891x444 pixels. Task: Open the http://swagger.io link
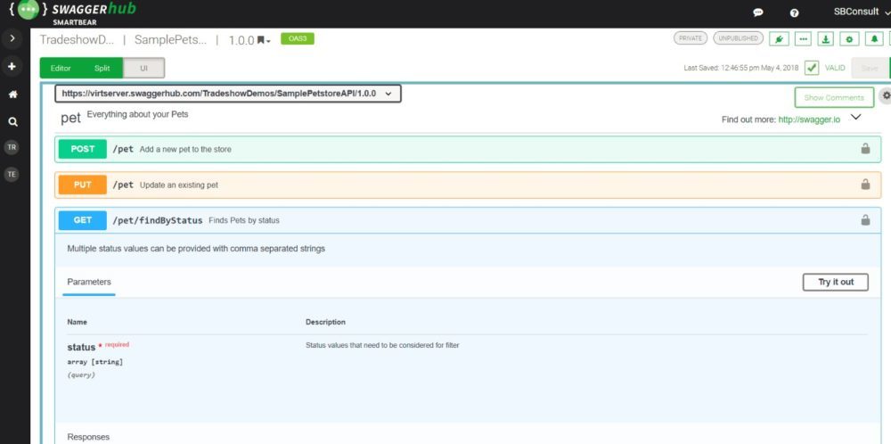tap(809, 119)
